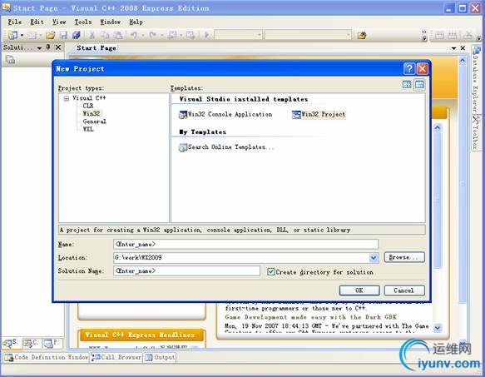Open the View menu
The image size is (485, 377).
coord(59,22)
